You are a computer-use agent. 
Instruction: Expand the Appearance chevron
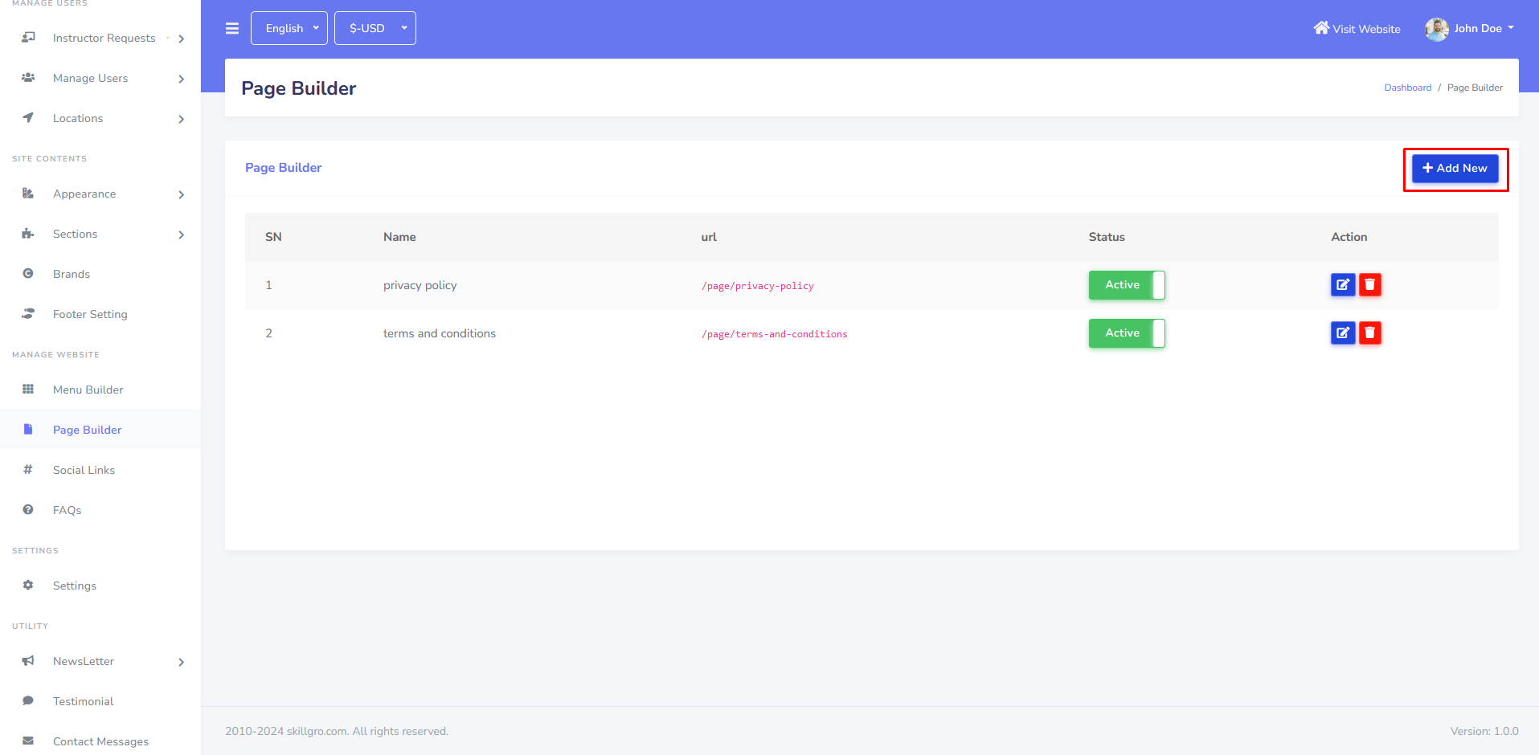click(182, 194)
